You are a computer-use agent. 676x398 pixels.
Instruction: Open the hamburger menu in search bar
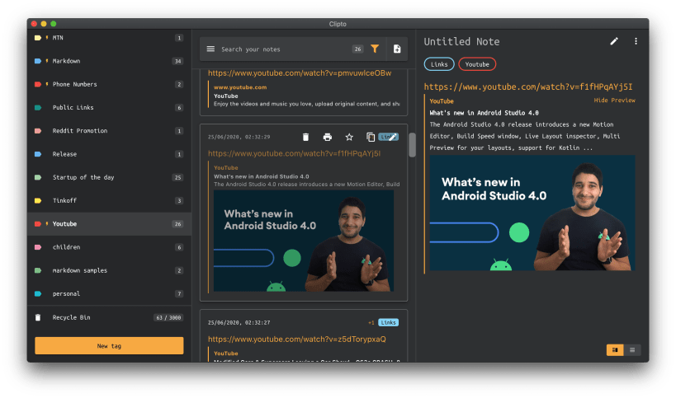[210, 49]
